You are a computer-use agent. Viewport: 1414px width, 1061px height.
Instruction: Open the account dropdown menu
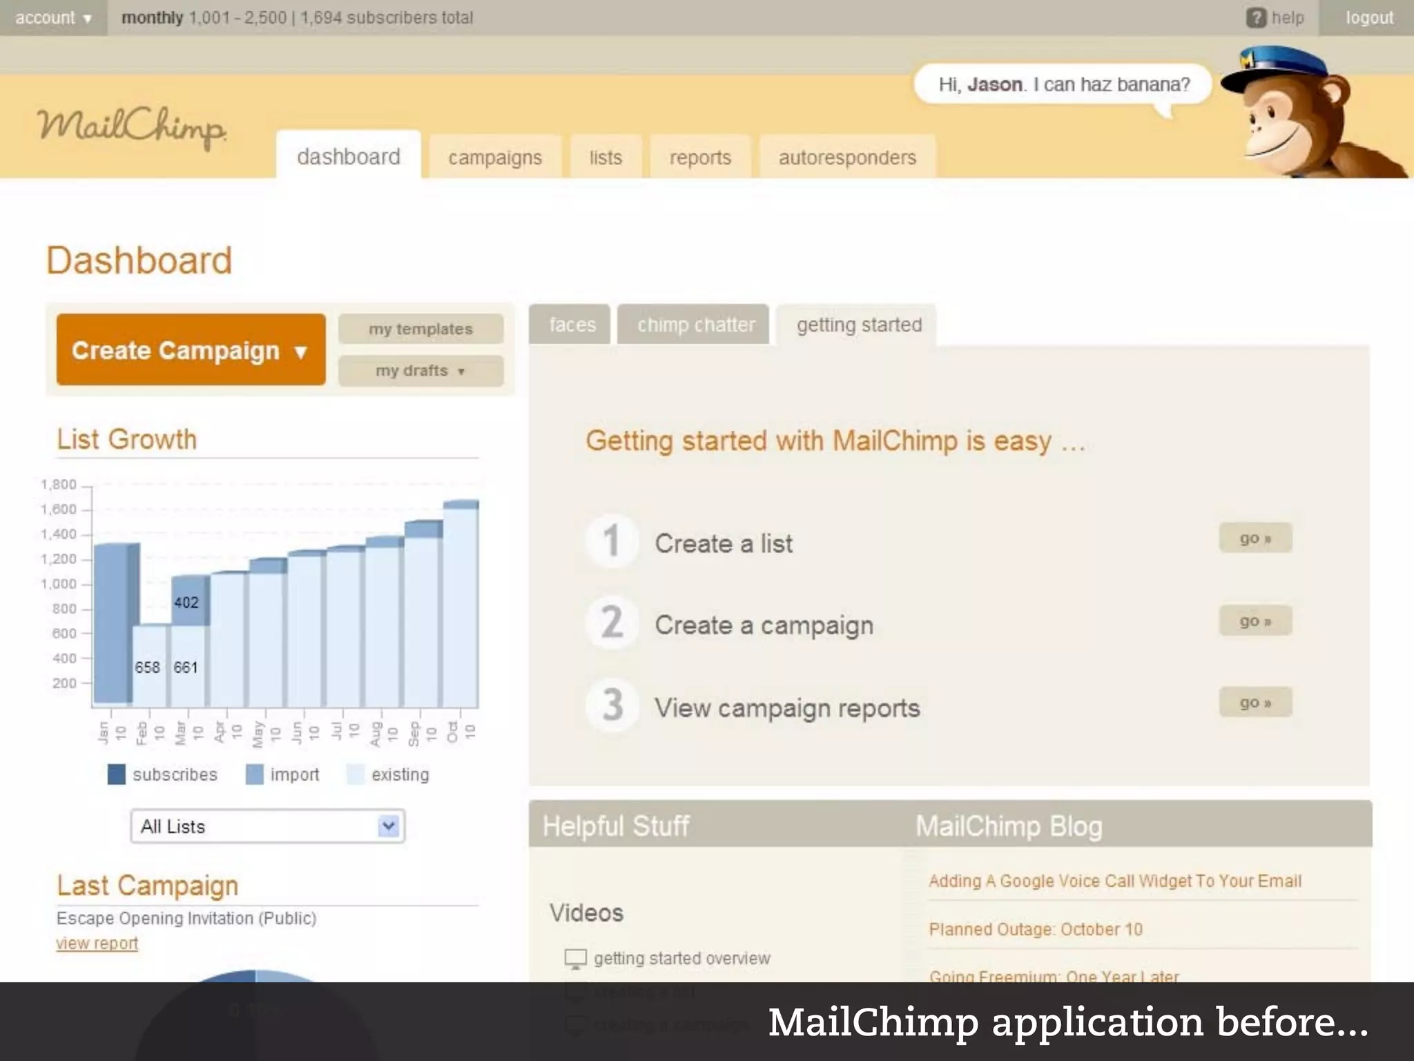point(53,18)
